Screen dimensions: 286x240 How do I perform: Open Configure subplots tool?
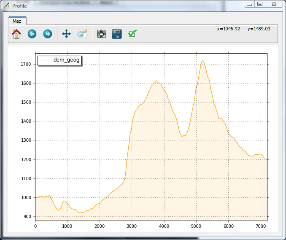[101, 34]
